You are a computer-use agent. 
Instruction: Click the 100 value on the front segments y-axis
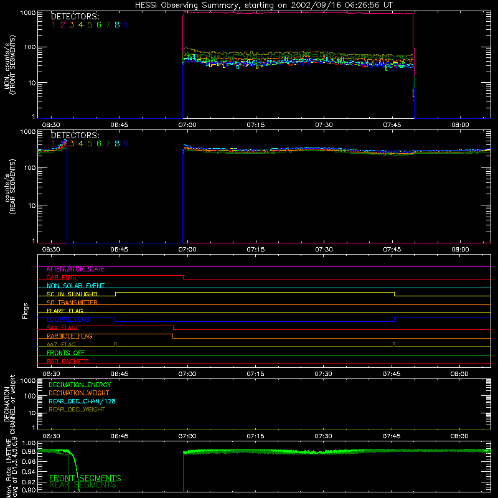30,47
